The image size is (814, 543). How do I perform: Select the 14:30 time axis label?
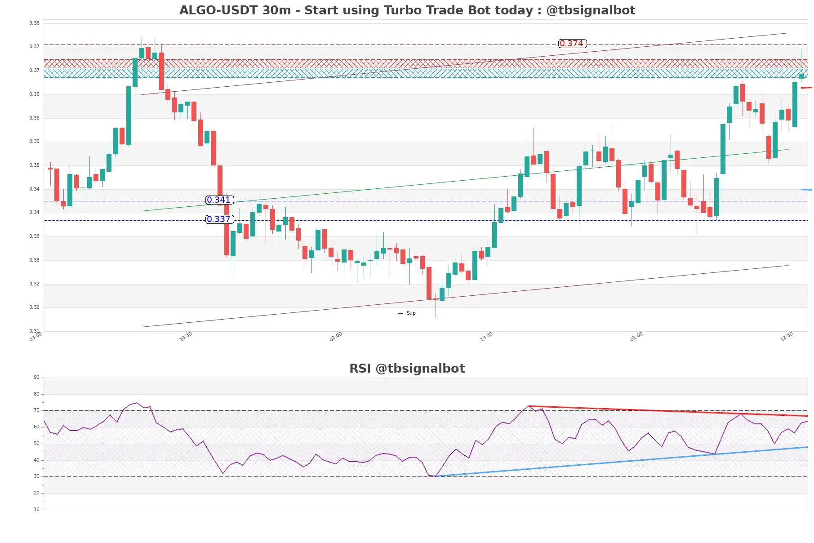186,337
